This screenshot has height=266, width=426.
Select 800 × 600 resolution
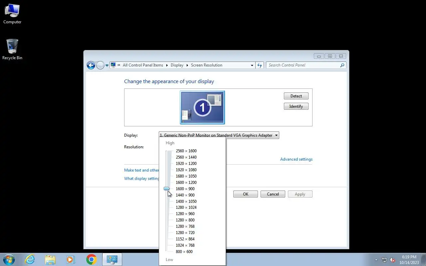[184, 252]
